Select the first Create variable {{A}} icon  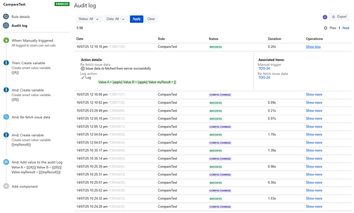[6, 63]
